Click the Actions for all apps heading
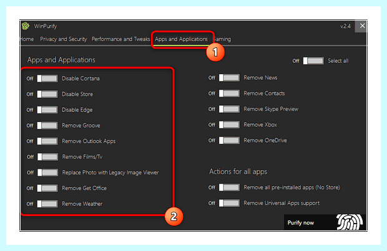Image resolution: width=387 pixels, height=251 pixels. (x=238, y=172)
